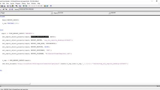Click the CACHE keyword in the code
The height and width of the screenshot is (90, 160).
46,47
